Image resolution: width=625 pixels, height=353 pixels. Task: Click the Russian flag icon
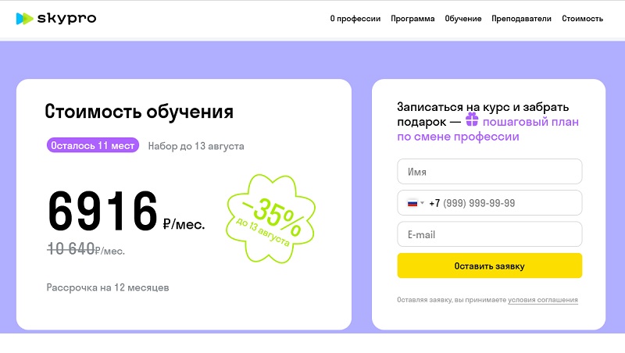(412, 203)
